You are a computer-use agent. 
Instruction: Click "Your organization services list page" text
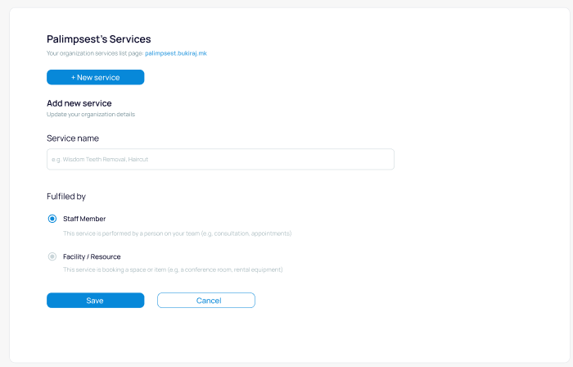[x=95, y=53]
